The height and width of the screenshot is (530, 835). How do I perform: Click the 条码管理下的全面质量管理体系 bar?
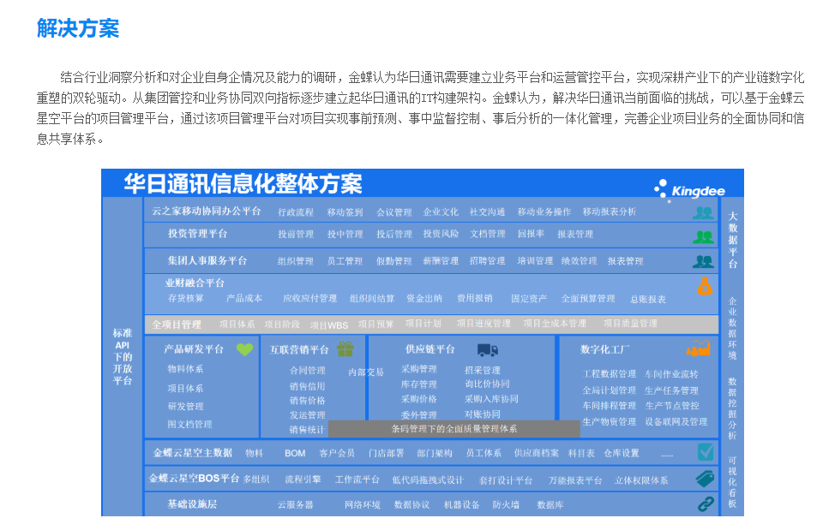point(454,428)
